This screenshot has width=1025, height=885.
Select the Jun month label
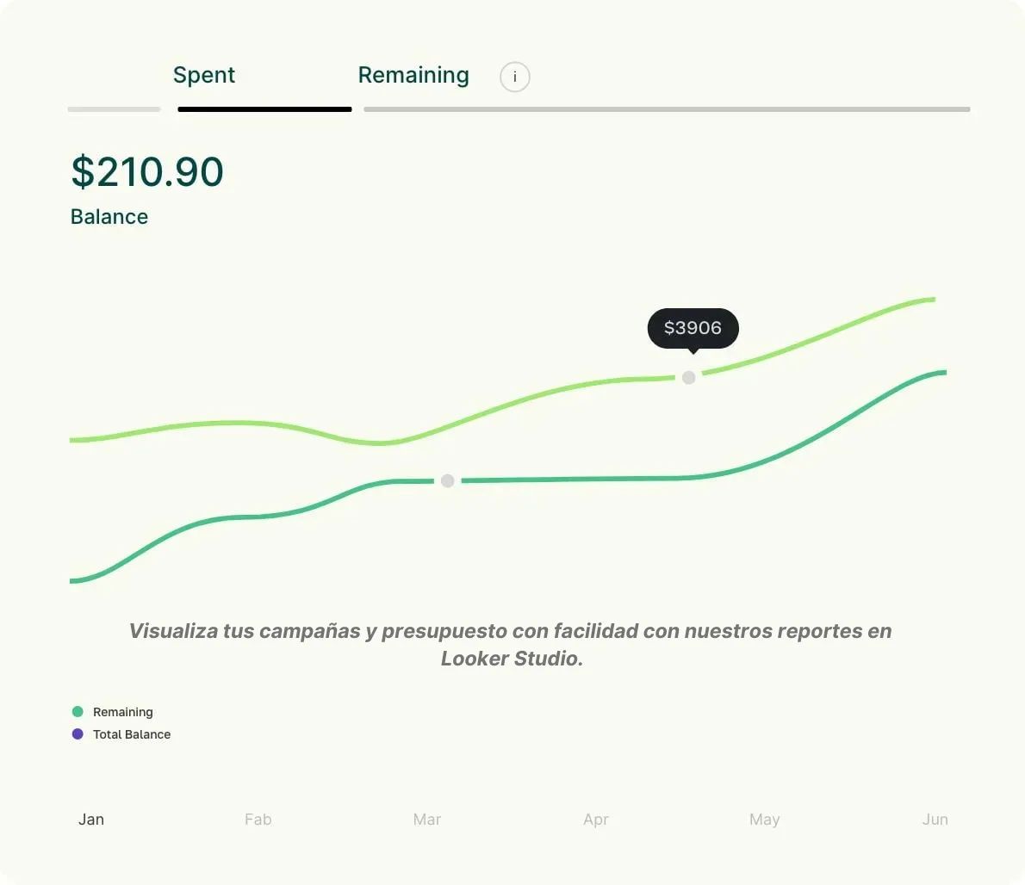pyautogui.click(x=935, y=819)
